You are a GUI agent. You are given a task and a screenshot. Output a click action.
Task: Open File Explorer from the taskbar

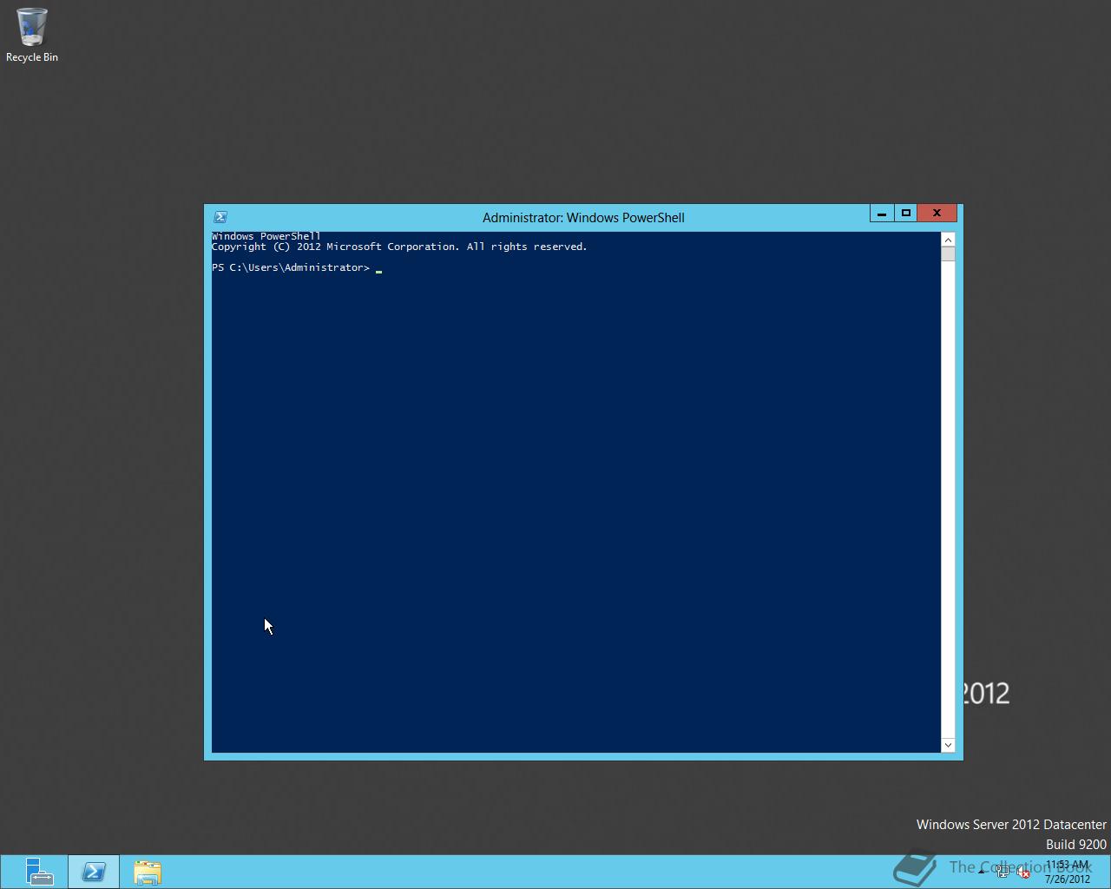(148, 872)
